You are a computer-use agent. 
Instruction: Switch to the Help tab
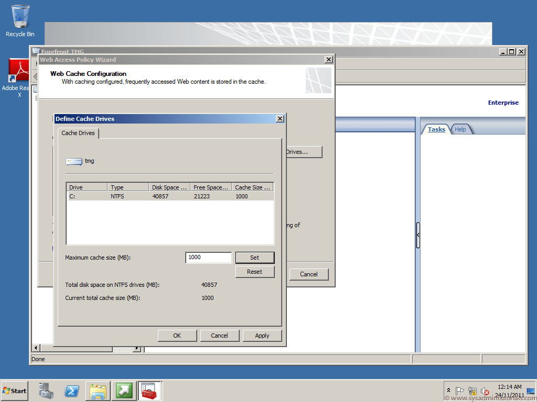click(460, 129)
